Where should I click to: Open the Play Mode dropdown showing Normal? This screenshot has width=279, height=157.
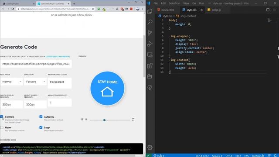pyautogui.click(x=11, y=82)
